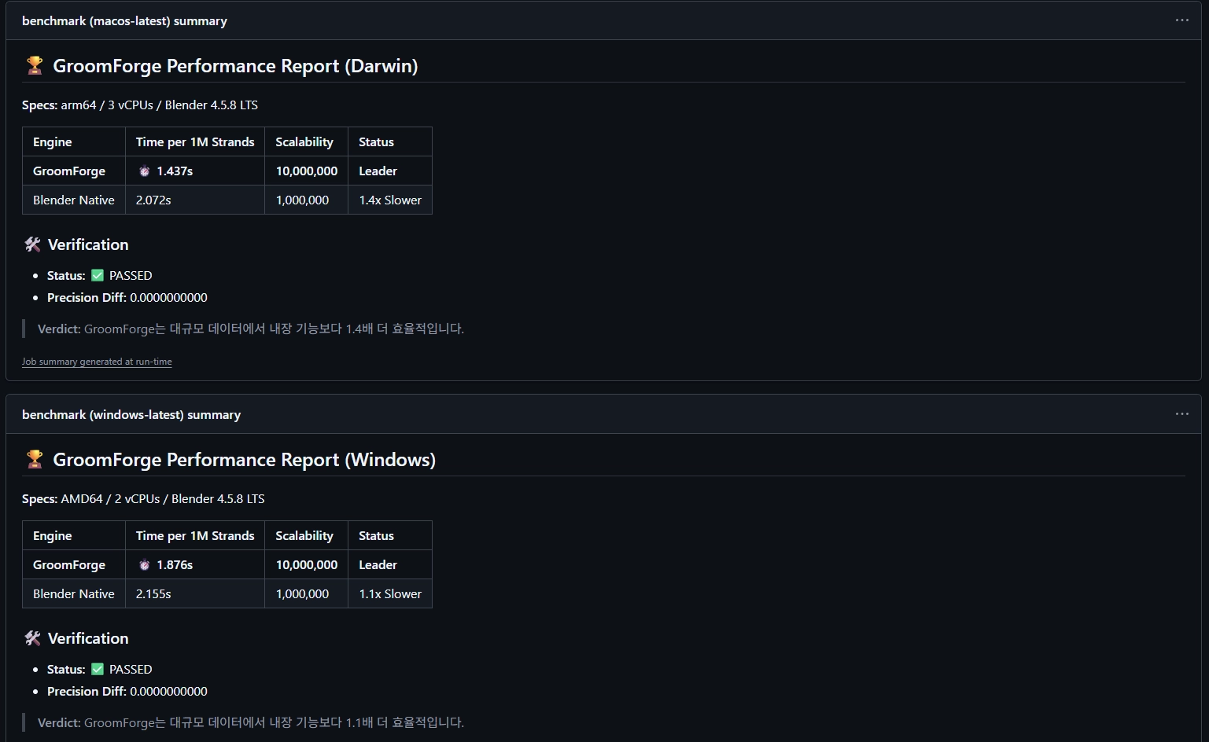Click the "GroomForge Performance Report (Darwin)" heading

pos(235,66)
